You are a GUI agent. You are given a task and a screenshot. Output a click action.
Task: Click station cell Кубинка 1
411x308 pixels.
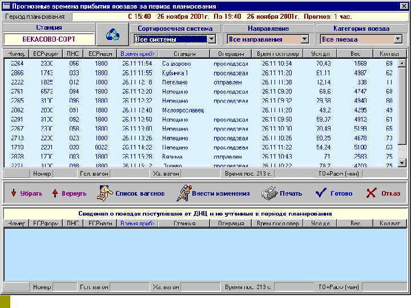point(175,73)
